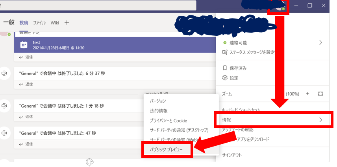Close the Teams window
Viewport: 337px width, 167px height.
pyautogui.click(x=324, y=6)
